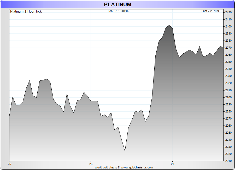Click the 2330 price axis label

(x=228, y=76)
